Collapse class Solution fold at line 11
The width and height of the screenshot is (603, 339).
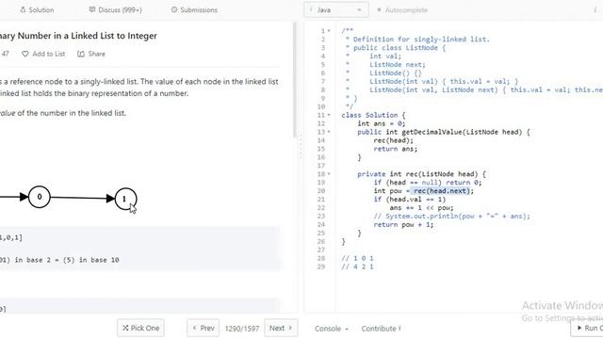click(x=329, y=115)
